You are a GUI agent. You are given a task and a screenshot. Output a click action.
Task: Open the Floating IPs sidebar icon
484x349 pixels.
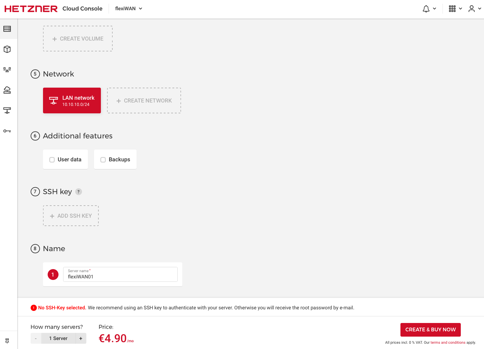tap(7, 90)
